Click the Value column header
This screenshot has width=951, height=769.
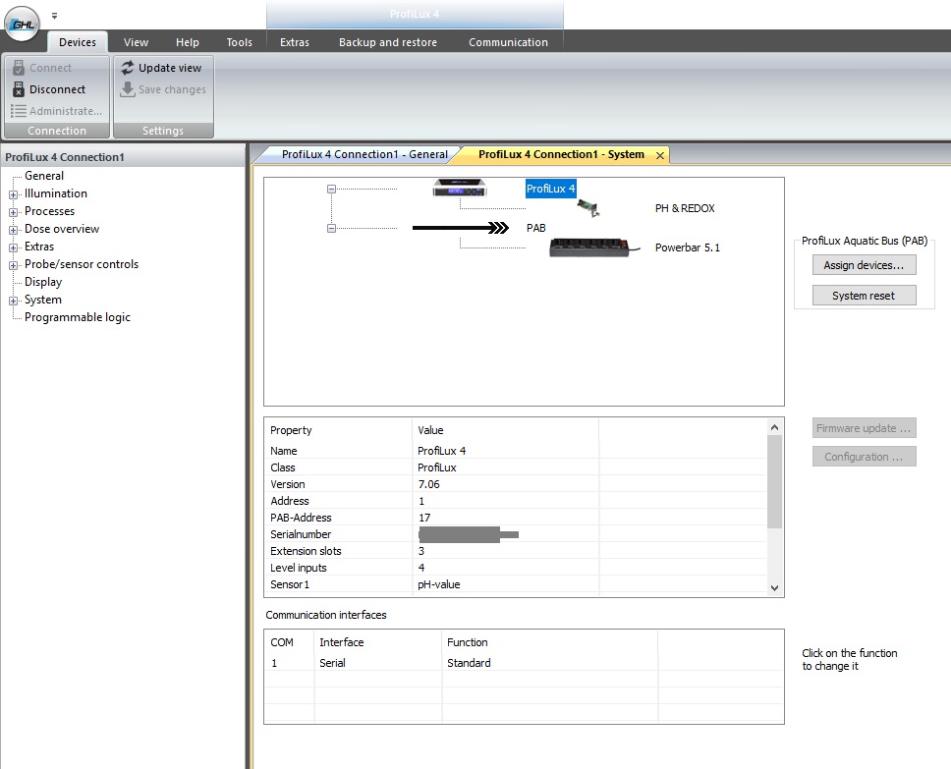click(x=430, y=430)
